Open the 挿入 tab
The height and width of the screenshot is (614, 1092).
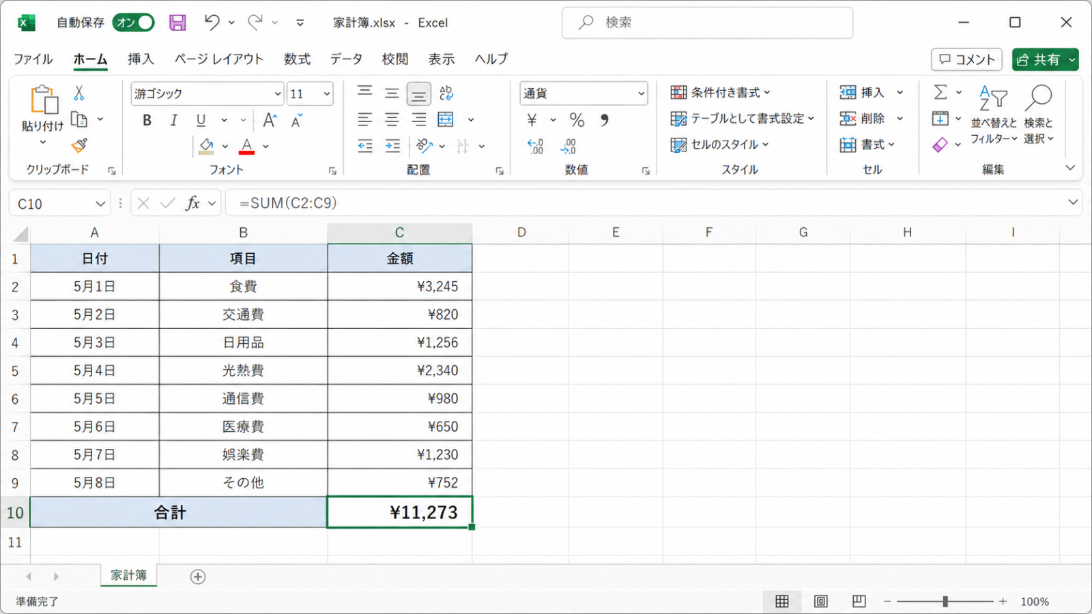pyautogui.click(x=141, y=59)
